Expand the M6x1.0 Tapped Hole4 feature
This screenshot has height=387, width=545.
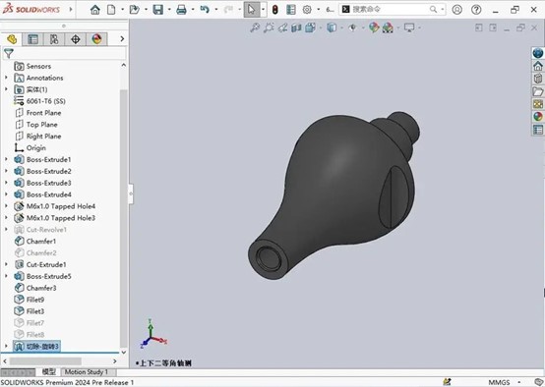[x=6, y=206]
